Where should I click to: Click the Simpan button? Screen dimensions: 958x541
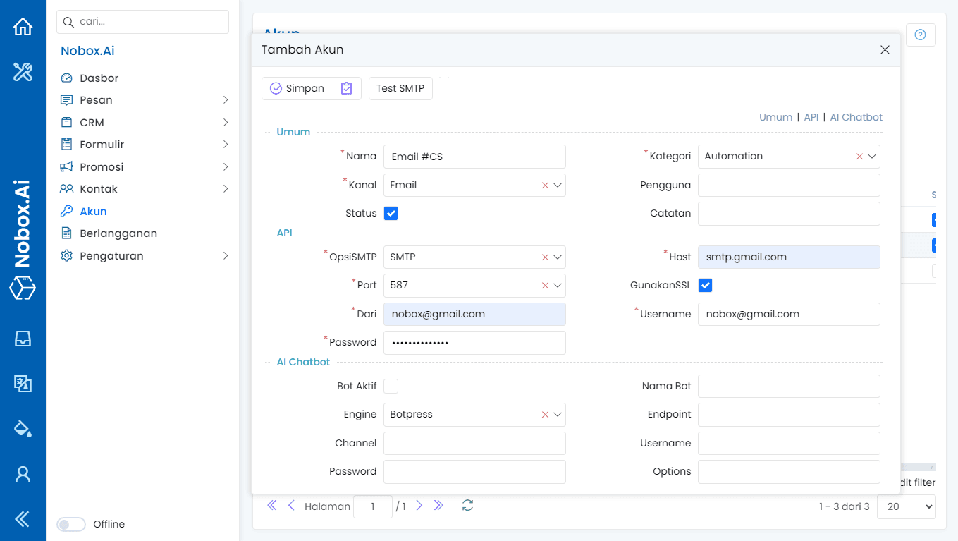tap(296, 88)
